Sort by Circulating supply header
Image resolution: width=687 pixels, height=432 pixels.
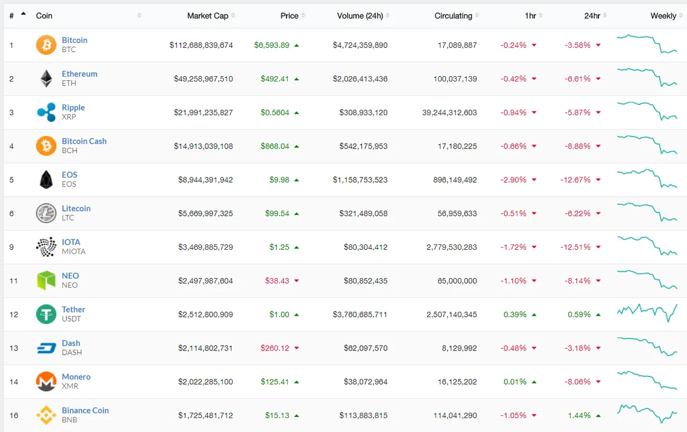point(453,16)
